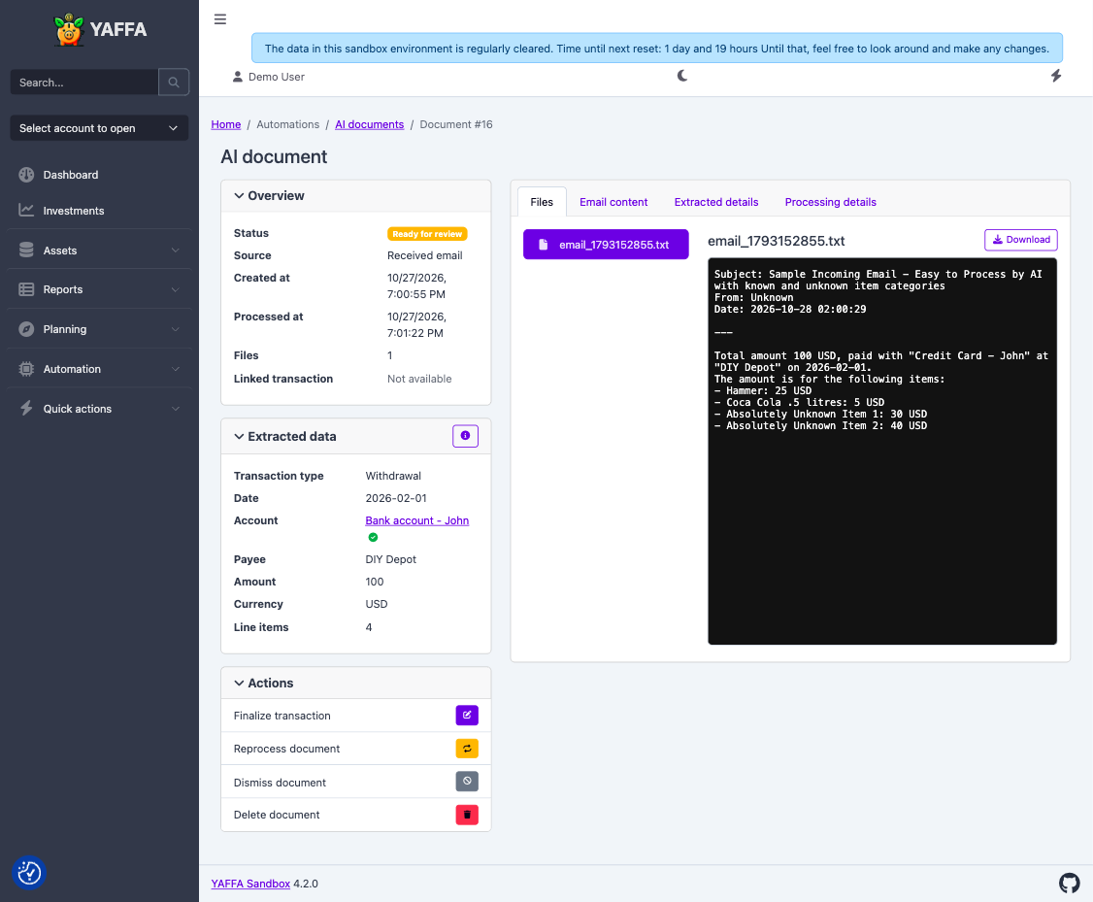Expand the Quick actions sidebar menu
The height and width of the screenshot is (902, 1093).
click(99, 409)
